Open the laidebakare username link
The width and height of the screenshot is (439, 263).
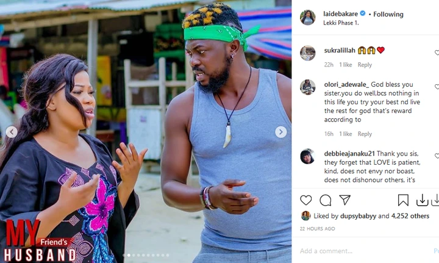[x=340, y=13]
